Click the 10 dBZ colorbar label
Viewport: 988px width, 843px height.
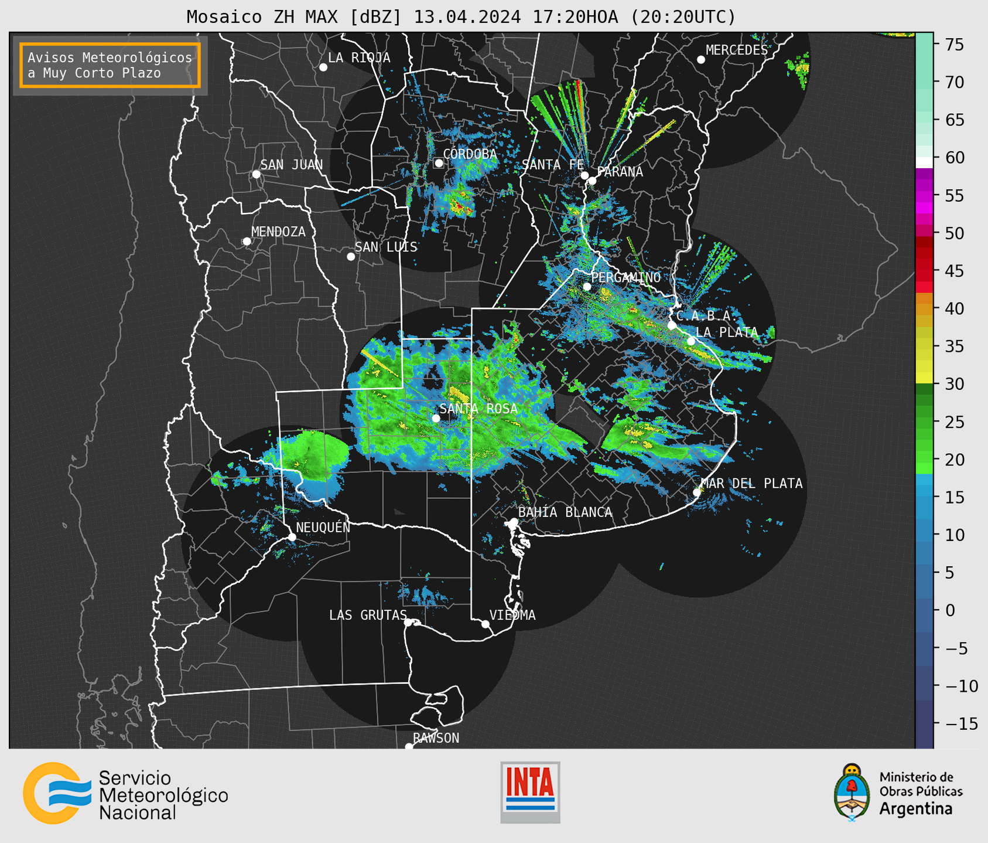point(955,535)
